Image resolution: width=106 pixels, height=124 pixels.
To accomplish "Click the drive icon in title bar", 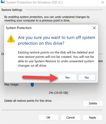I will coord(3,2).
